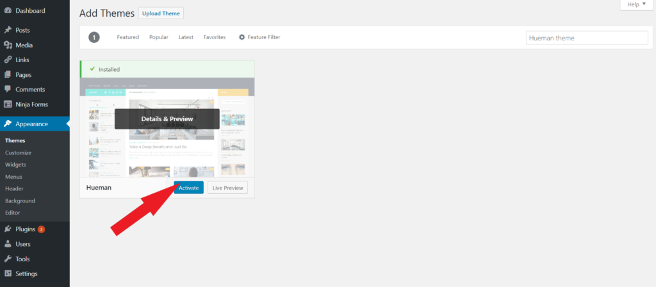
Task: Open the Customize submenu item
Action: click(x=18, y=152)
